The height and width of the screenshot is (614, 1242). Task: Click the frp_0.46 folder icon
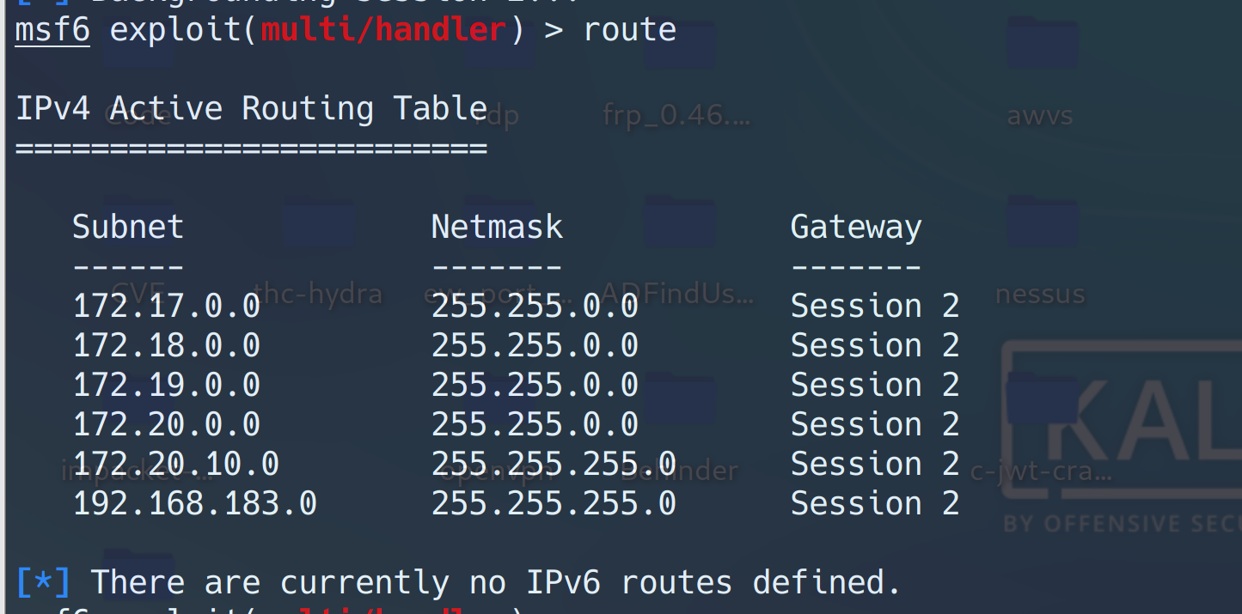click(679, 47)
